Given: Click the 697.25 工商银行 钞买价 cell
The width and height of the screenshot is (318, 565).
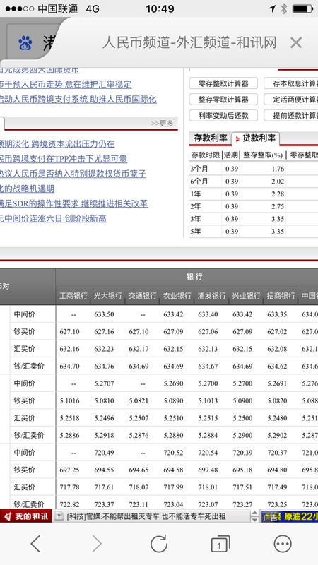Looking at the screenshot, I should click(69, 470).
